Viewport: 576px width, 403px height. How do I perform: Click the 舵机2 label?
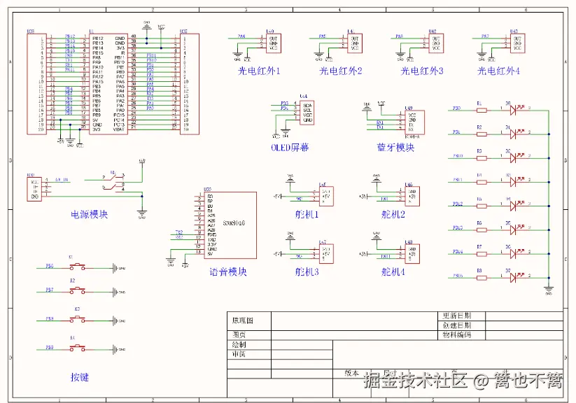(x=393, y=215)
